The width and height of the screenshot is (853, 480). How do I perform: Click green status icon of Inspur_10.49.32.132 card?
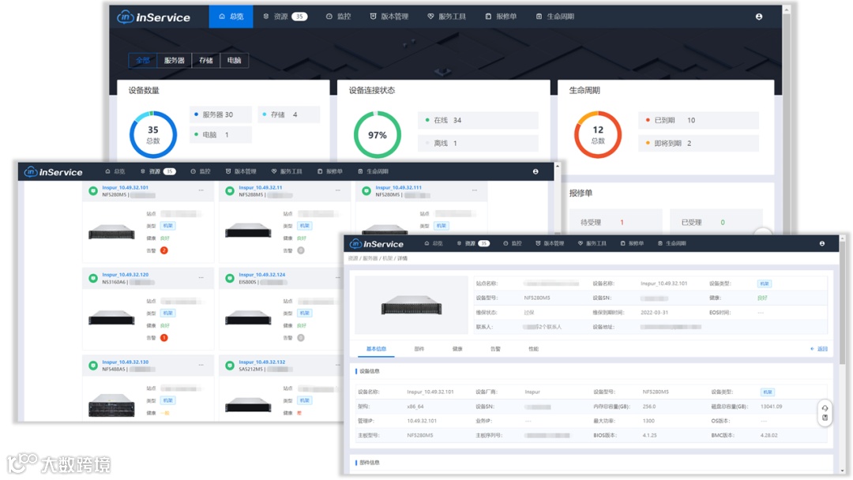click(x=230, y=366)
